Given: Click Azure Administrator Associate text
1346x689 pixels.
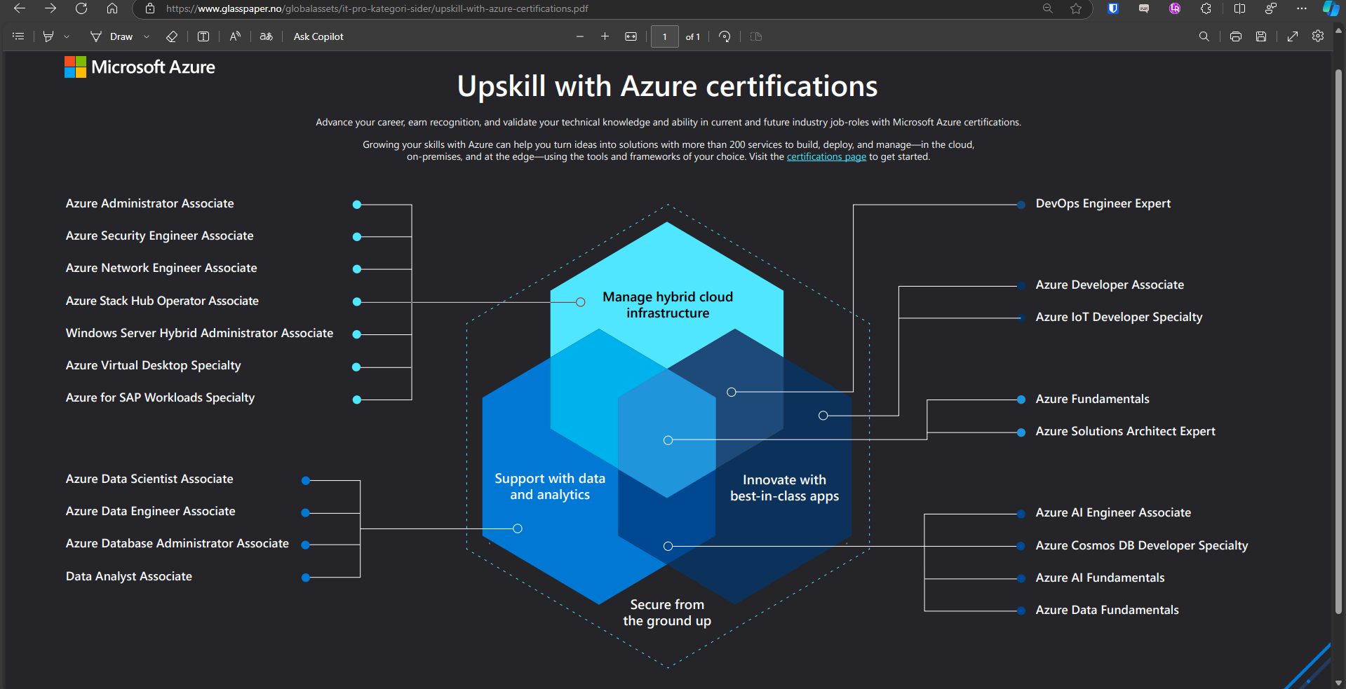Looking at the screenshot, I should [x=150, y=203].
